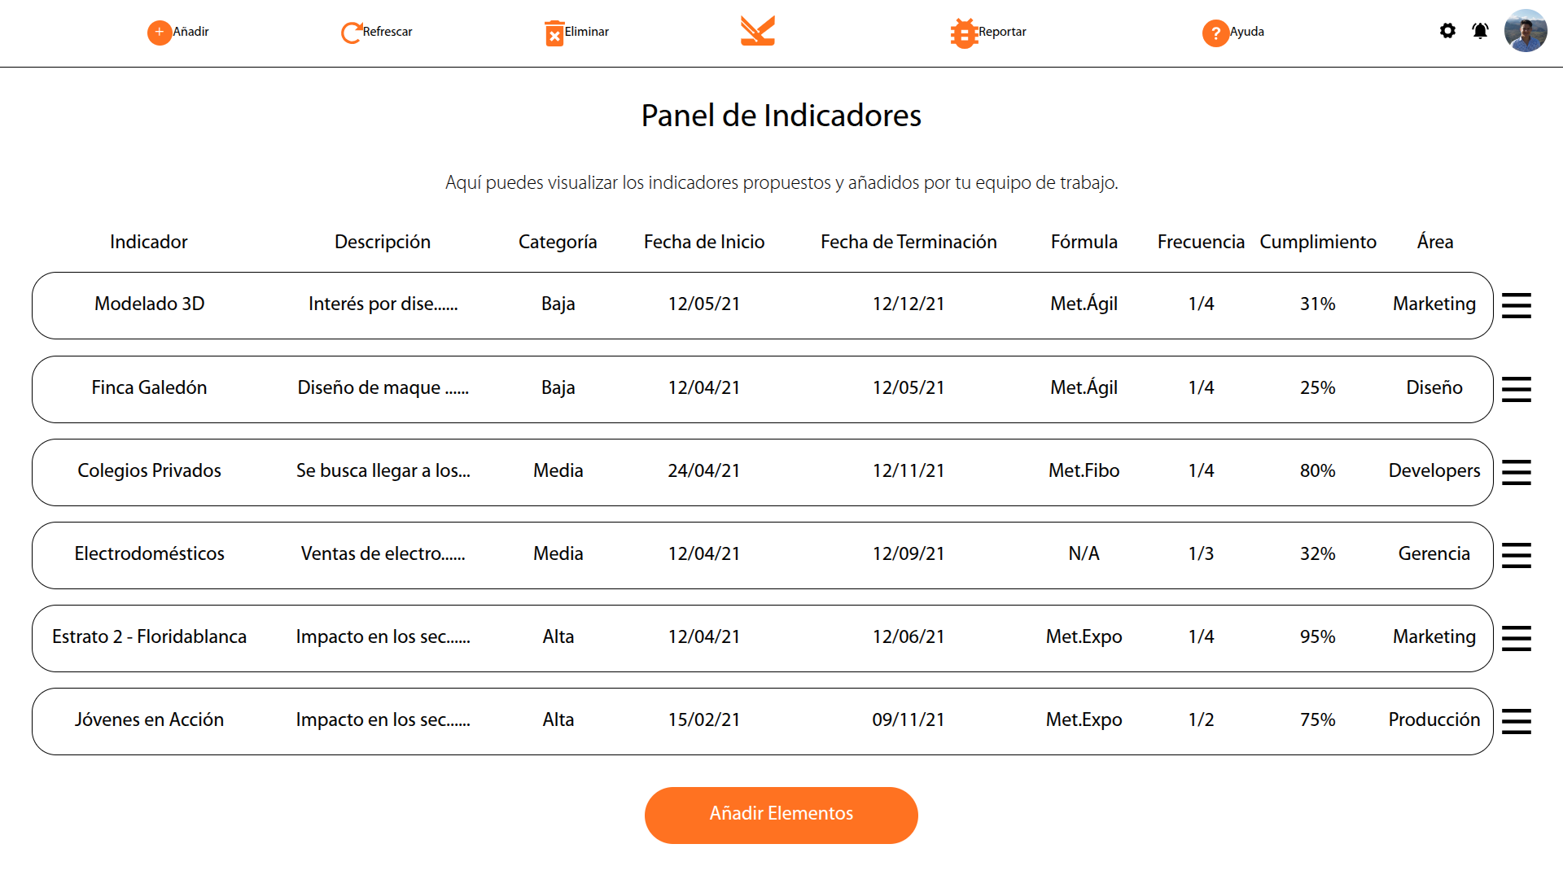Click the Refrescar refresh icon
The image size is (1563, 879).
tap(351, 33)
